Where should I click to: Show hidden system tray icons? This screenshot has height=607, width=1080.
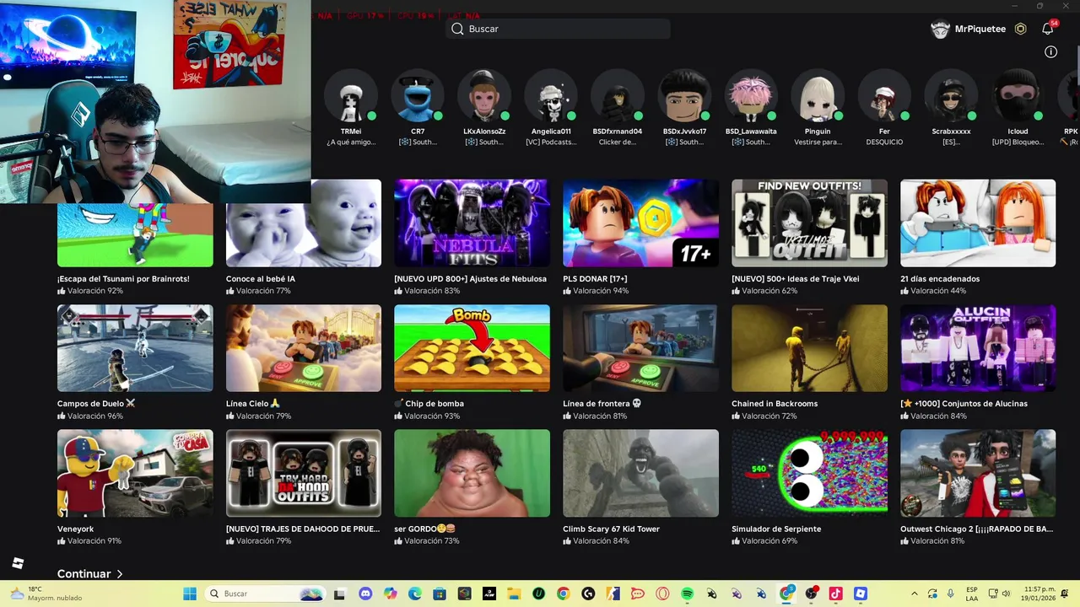click(x=915, y=594)
